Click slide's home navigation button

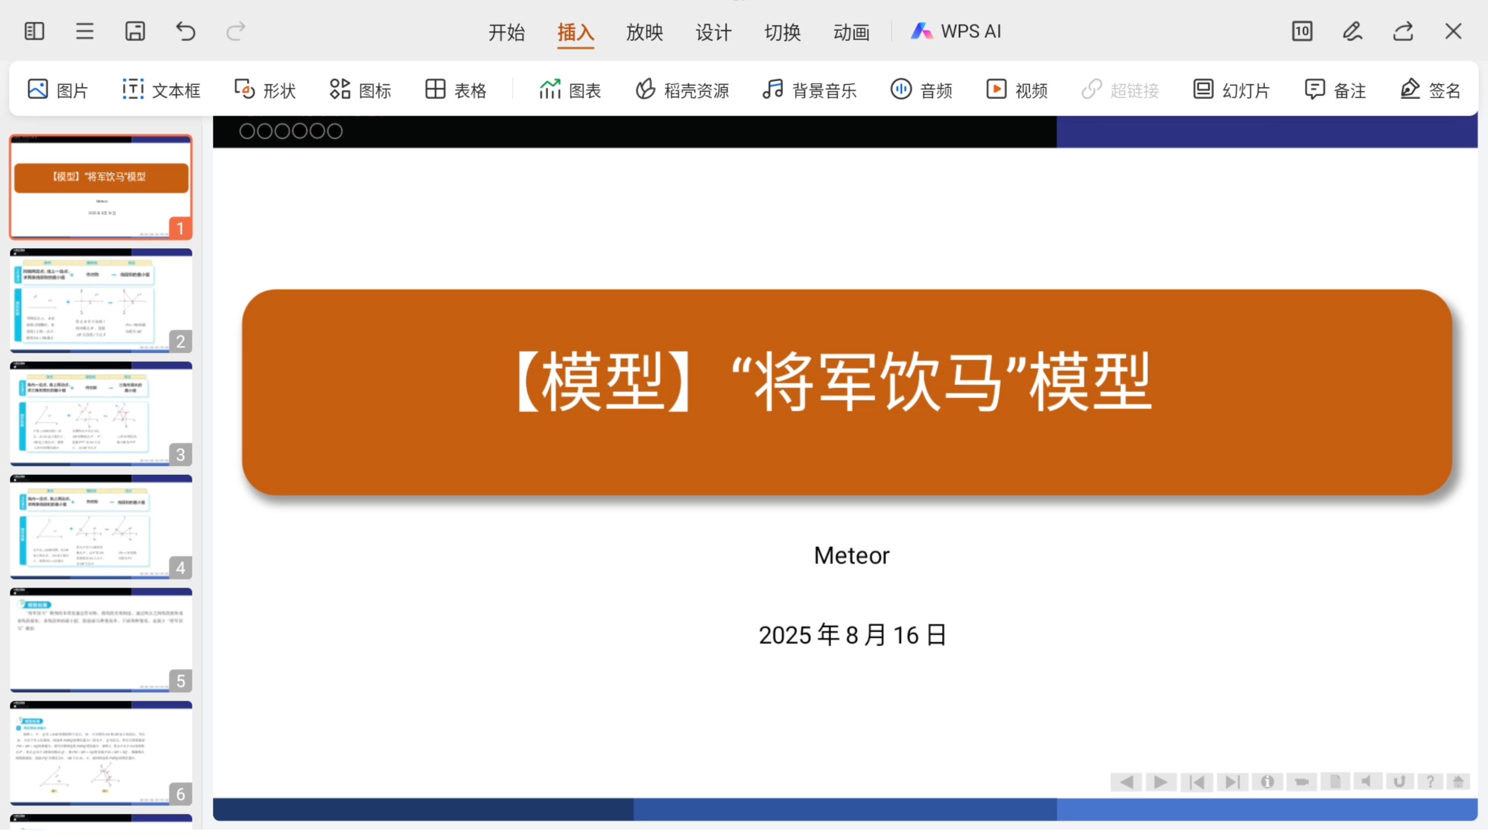[x=1458, y=782]
